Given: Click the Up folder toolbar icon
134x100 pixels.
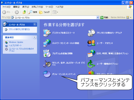Looking at the screenshot, I should tap(25, 12).
